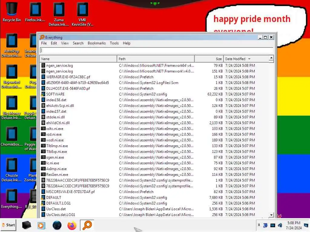Select the xsltc.ni.exe file icon
The image size is (310, 232).
click(43, 129)
